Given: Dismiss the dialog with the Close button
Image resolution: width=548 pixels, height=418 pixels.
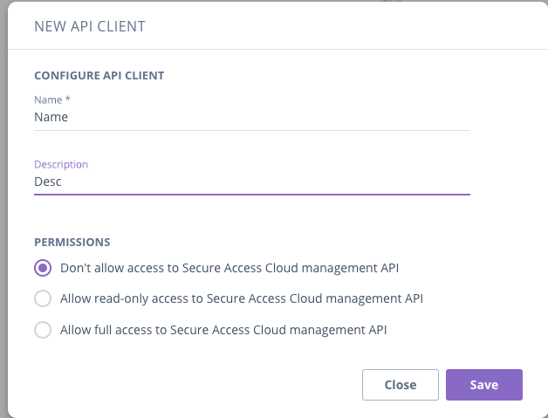Looking at the screenshot, I should click(x=401, y=385).
